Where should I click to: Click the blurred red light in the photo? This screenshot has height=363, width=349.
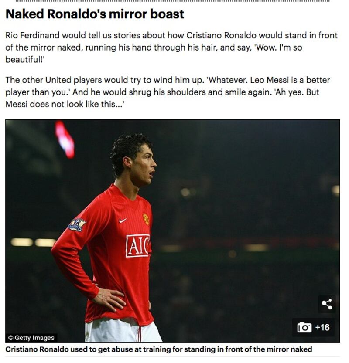65,139
